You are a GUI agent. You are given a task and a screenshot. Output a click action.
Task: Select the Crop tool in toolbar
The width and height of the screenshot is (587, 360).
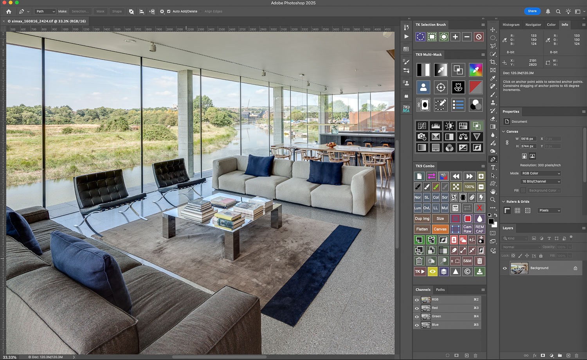point(493,62)
